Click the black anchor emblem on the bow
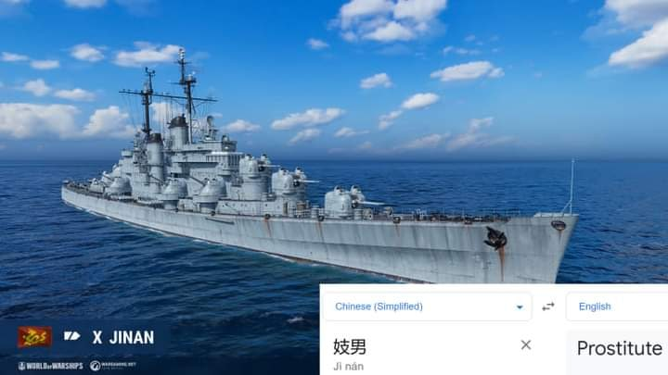Image resolution: width=668 pixels, height=375 pixels. click(495, 238)
